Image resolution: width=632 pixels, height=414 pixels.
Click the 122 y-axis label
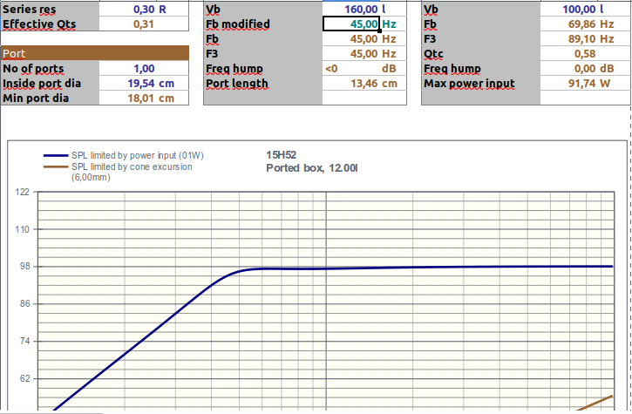22,192
